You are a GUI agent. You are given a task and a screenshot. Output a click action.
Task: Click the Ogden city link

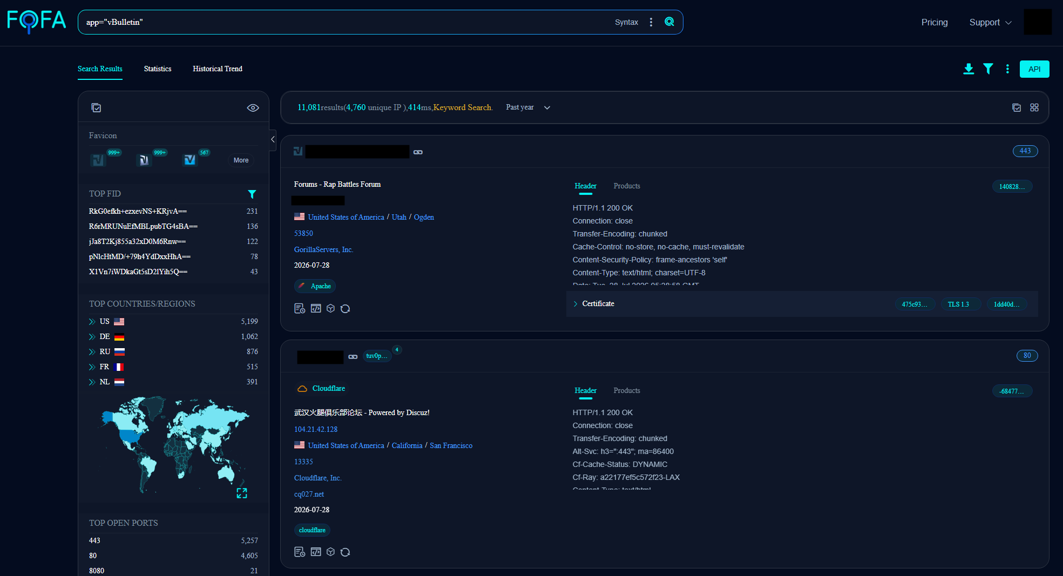click(x=424, y=218)
